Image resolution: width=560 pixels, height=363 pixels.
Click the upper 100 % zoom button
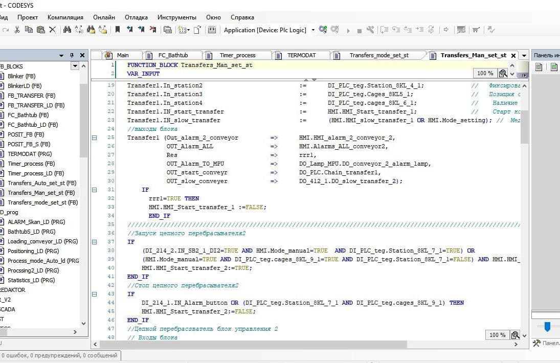[x=485, y=73]
